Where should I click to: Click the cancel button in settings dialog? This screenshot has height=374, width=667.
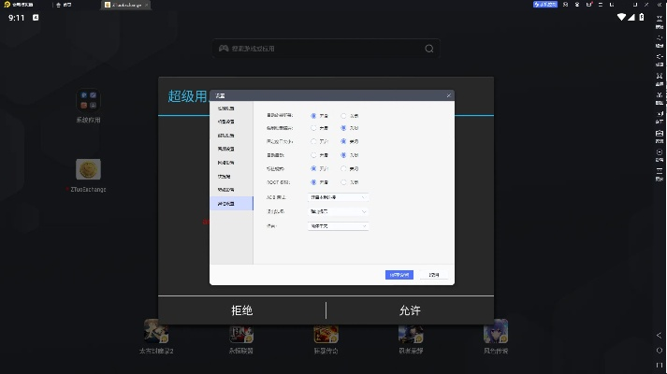[x=433, y=275]
